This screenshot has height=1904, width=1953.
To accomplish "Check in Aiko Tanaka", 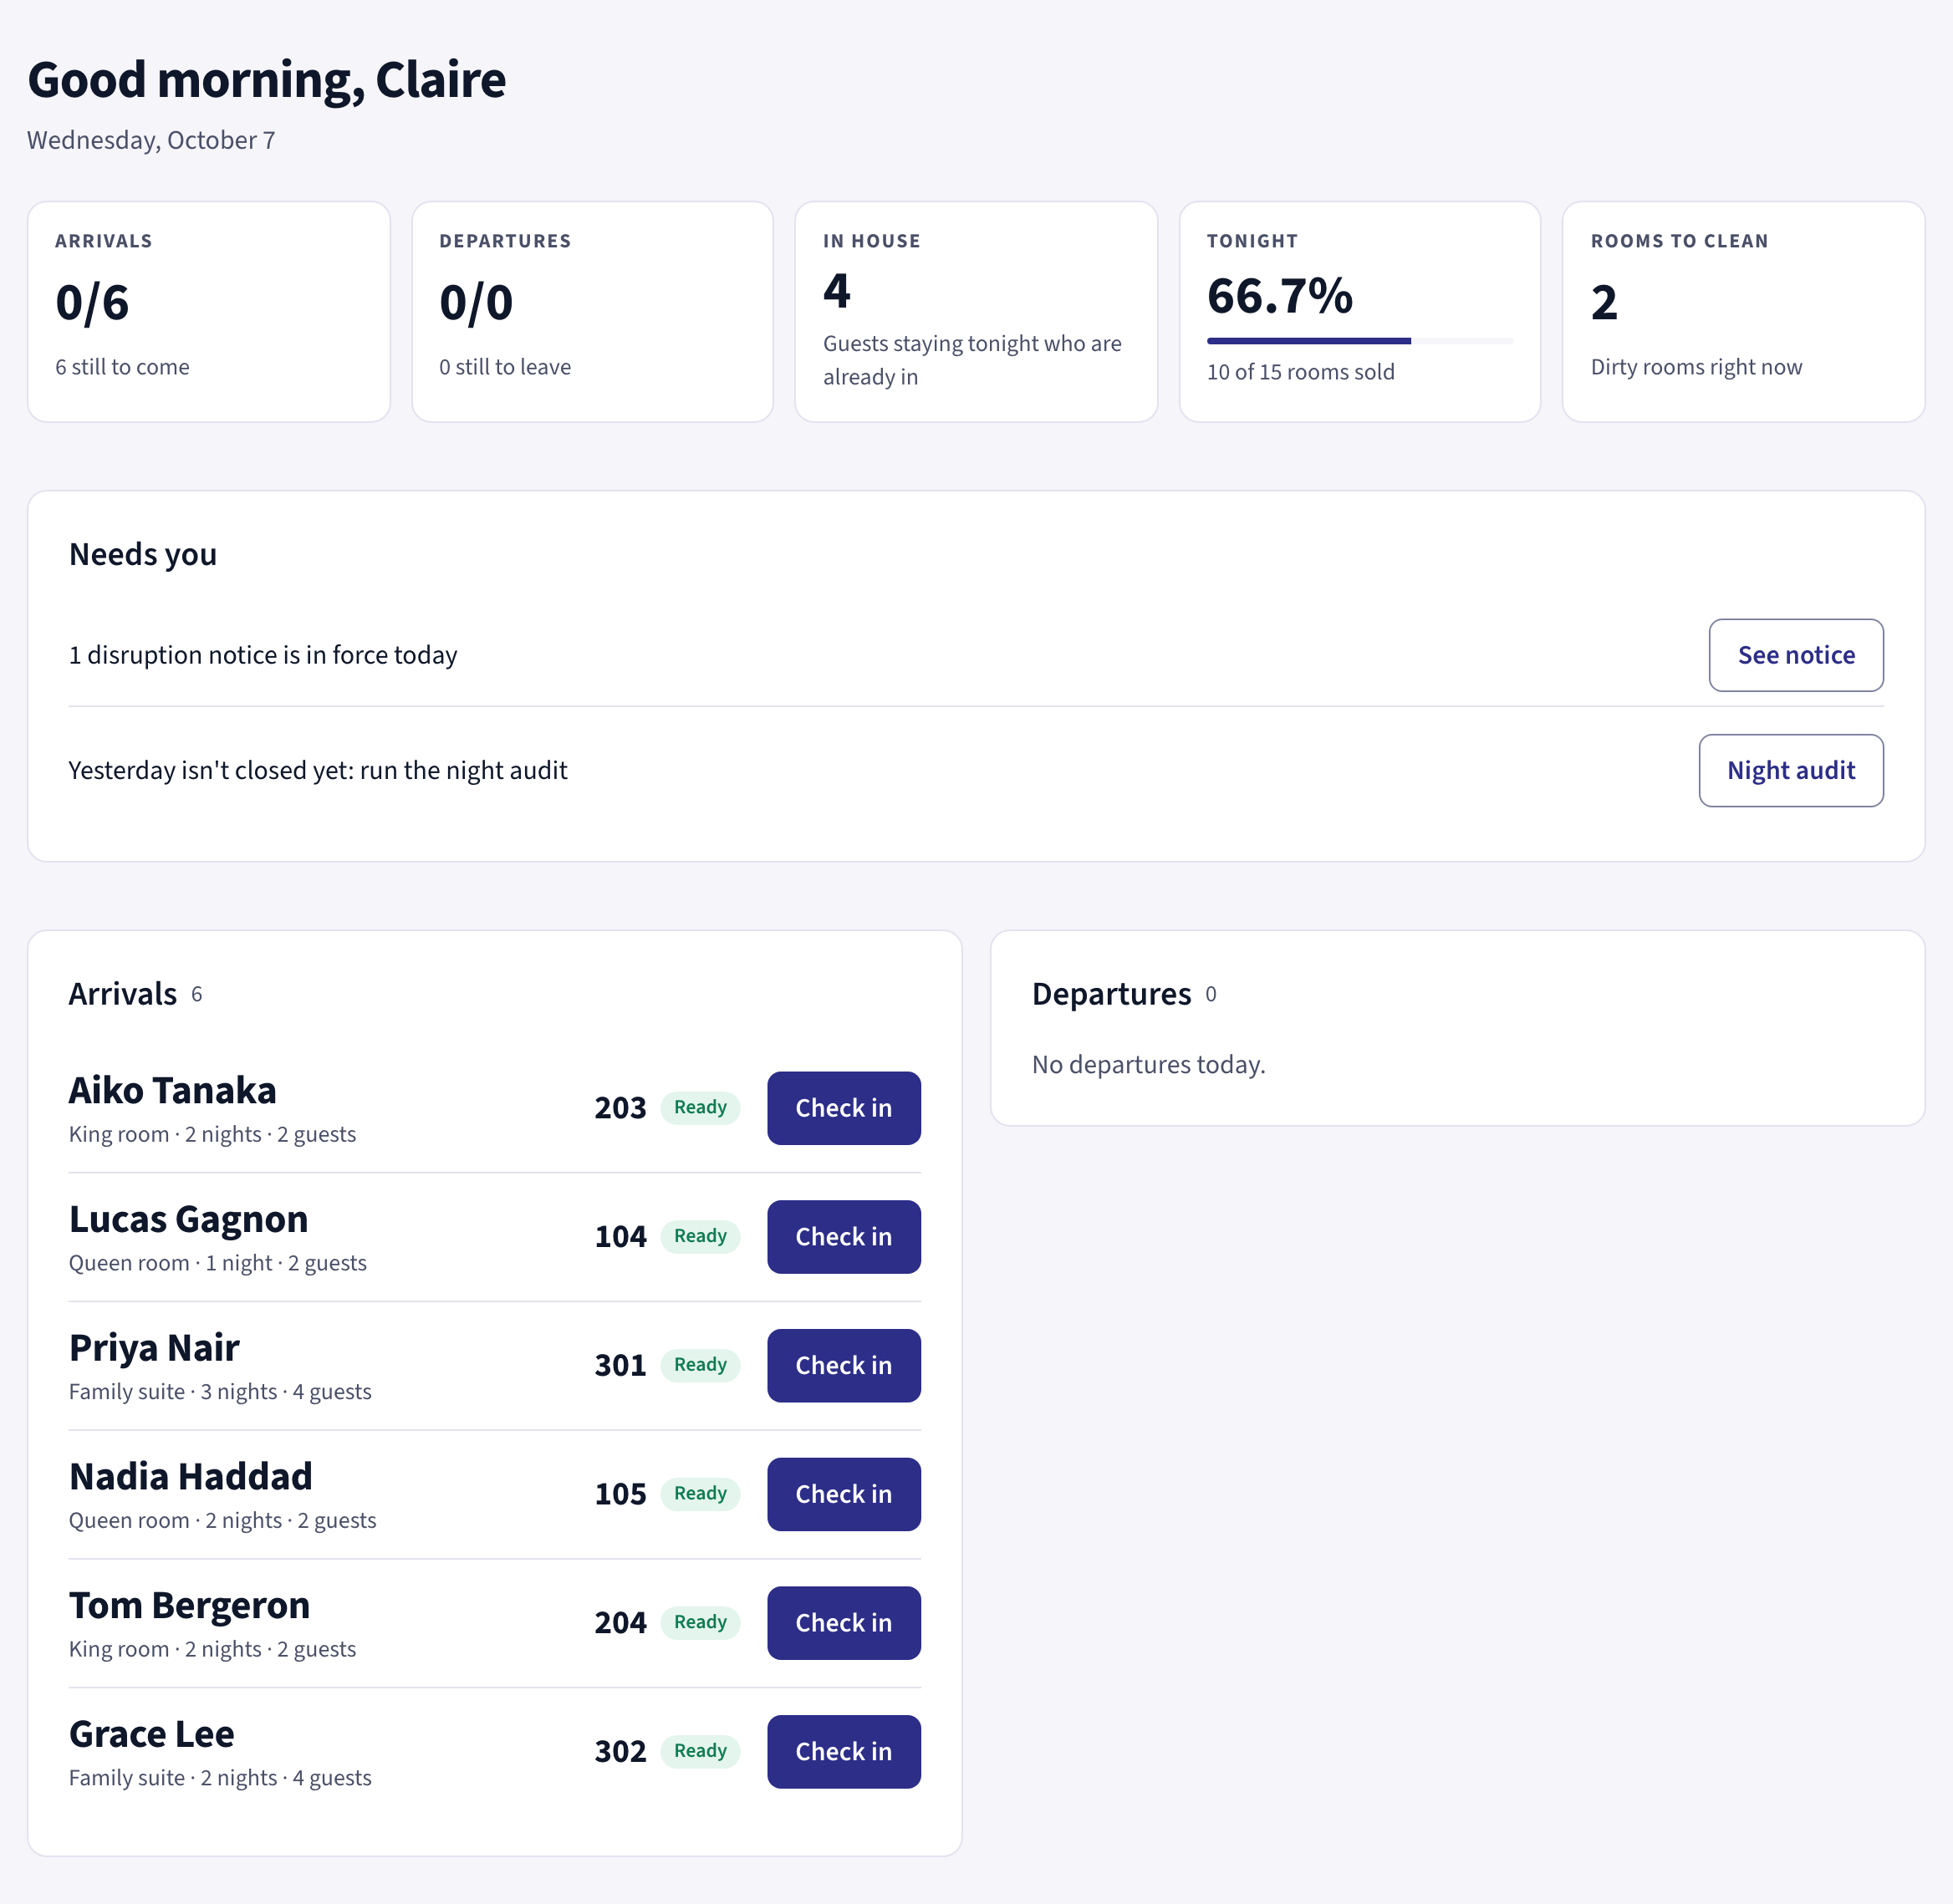I will (844, 1108).
